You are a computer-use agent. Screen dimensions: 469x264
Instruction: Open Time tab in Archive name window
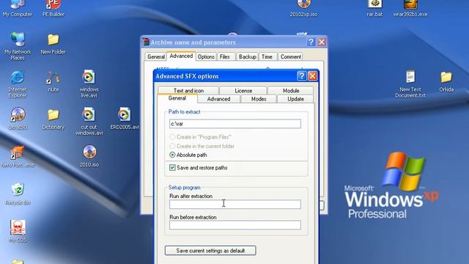[x=267, y=56]
